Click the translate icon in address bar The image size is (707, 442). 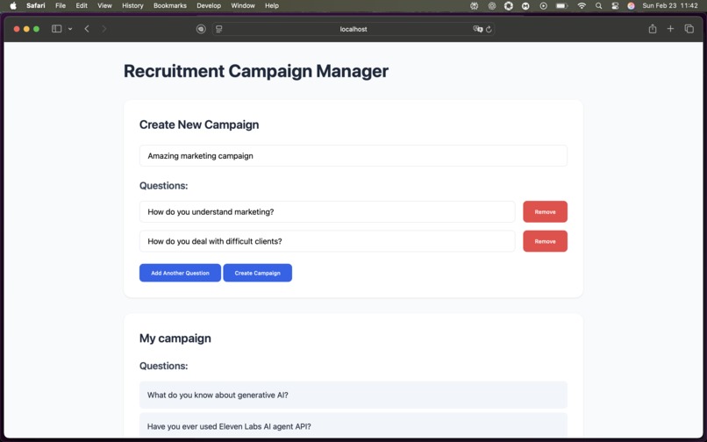477,29
